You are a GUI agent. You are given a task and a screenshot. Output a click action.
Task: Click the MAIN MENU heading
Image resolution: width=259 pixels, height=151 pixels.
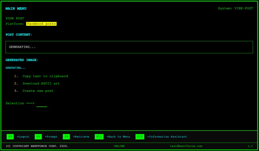coord(16,8)
